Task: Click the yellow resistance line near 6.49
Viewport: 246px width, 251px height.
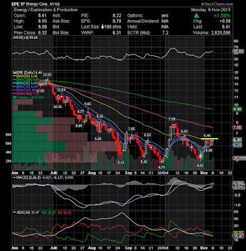Action: tap(210, 139)
